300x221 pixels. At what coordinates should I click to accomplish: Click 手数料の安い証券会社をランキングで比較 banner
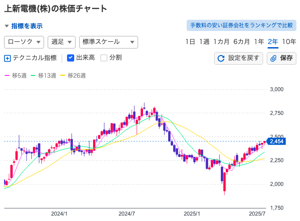click(242, 26)
